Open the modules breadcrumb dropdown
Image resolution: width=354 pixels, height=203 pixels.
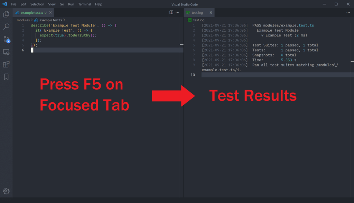pyautogui.click(x=23, y=20)
